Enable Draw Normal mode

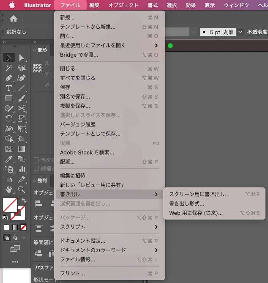click(x=7, y=238)
